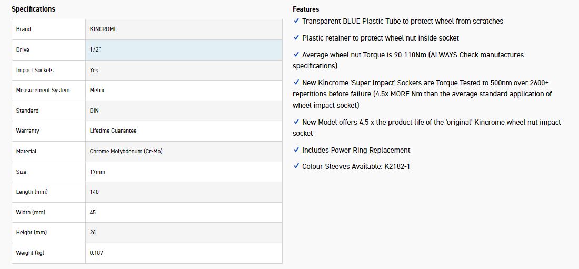Image resolution: width=579 pixels, height=269 pixels.
Task: Click the Weight (kg) value 0.187
Action: (x=96, y=253)
